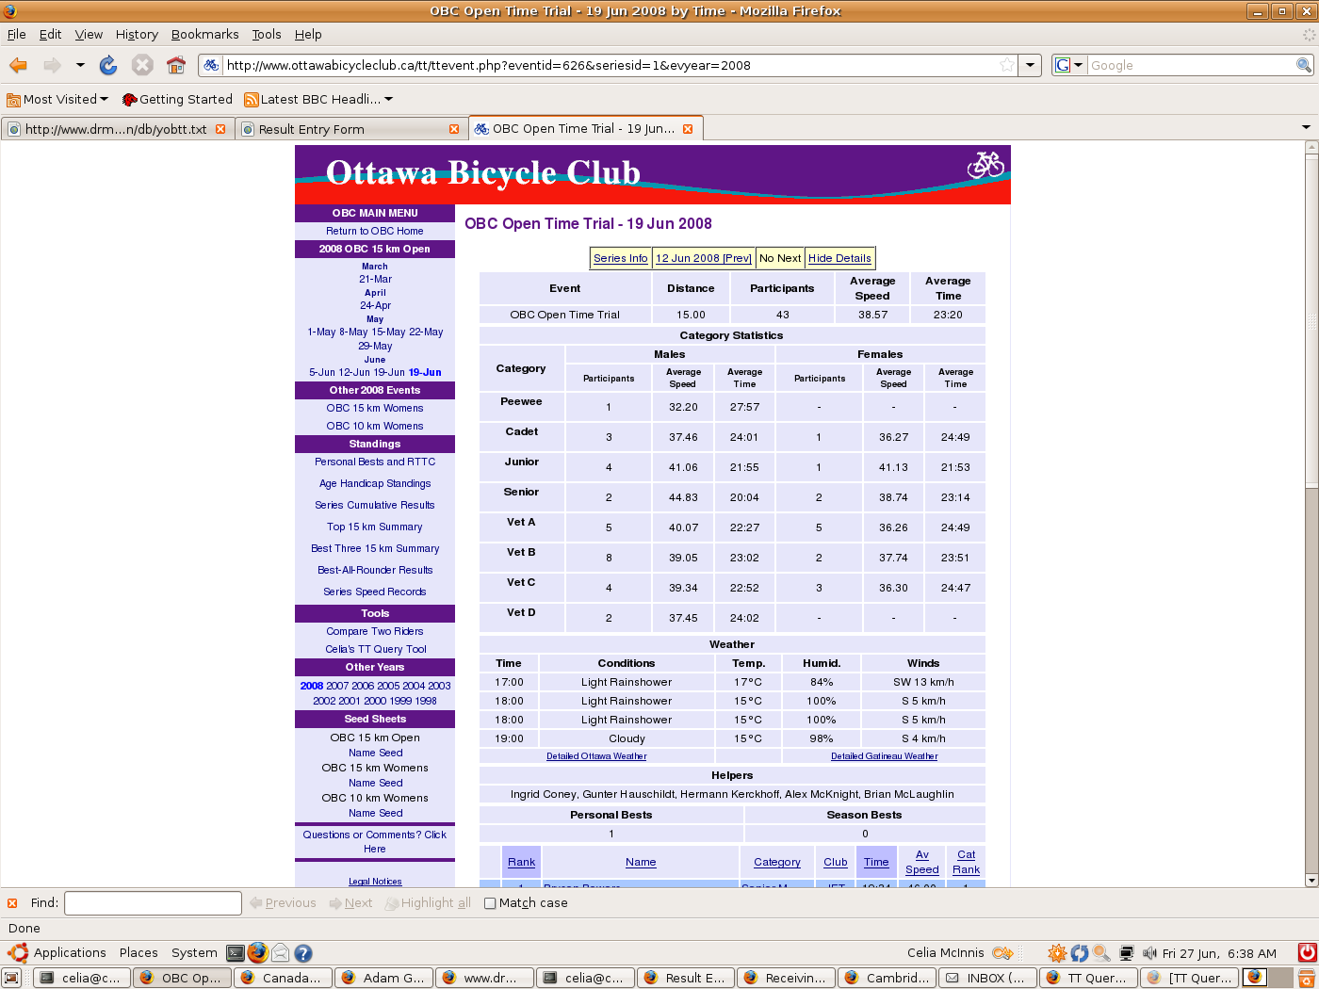Open the Compare Two Riders link
The width and height of the screenshot is (1319, 989).
click(375, 631)
